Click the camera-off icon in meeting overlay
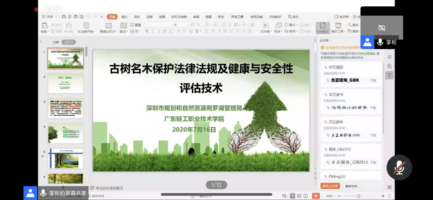433x200 pixels. click(382, 27)
